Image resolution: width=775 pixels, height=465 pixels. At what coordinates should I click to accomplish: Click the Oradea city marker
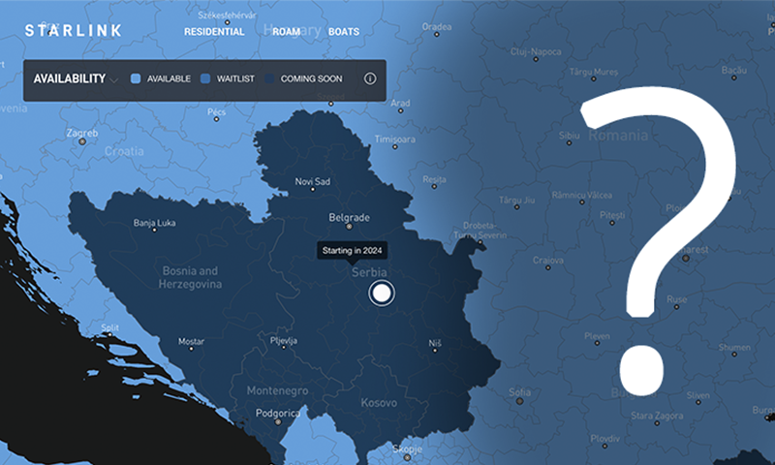(437, 35)
